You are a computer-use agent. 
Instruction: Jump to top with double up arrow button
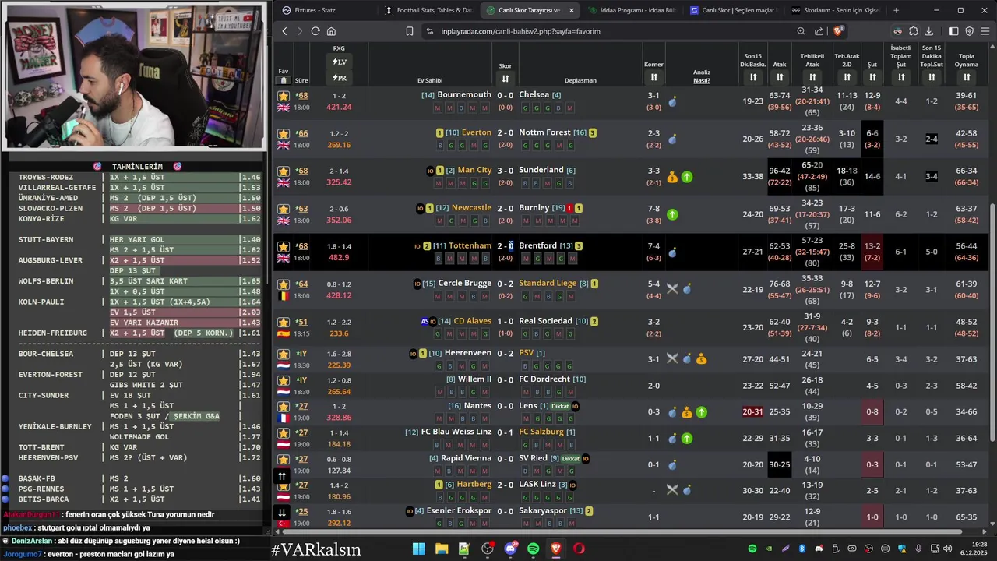pos(282,475)
